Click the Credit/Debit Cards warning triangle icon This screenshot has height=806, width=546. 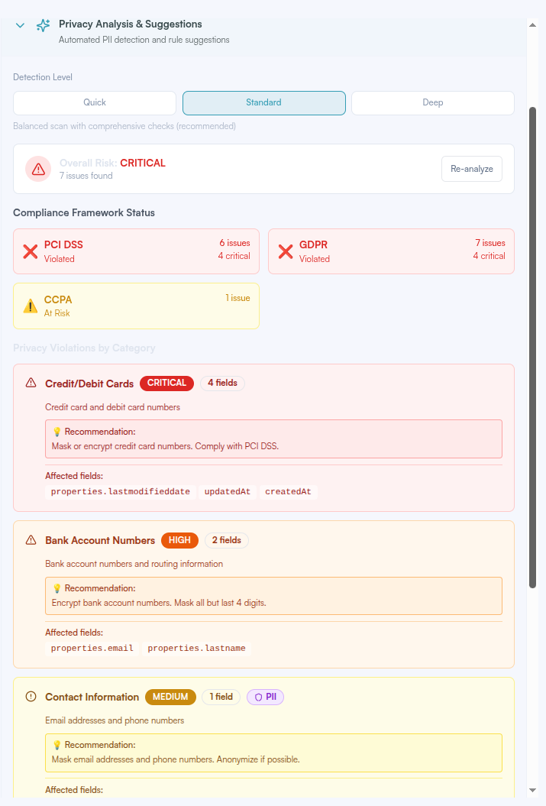(x=31, y=383)
